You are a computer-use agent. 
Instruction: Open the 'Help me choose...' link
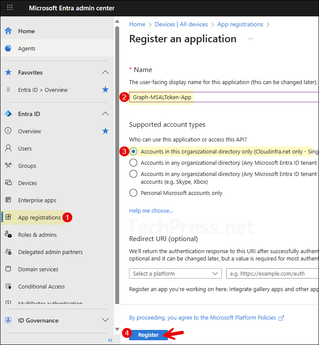[x=151, y=210]
